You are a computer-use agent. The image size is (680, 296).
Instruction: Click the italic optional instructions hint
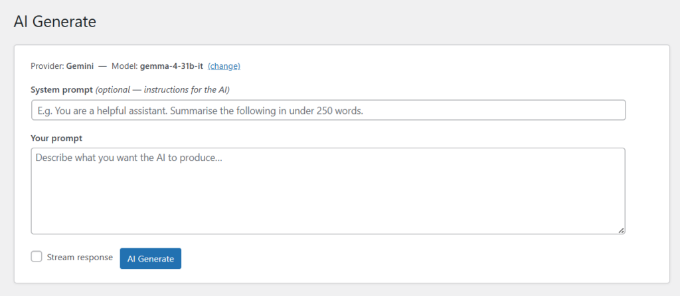click(167, 89)
